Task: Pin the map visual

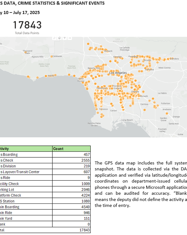Action: tap(54, 38)
